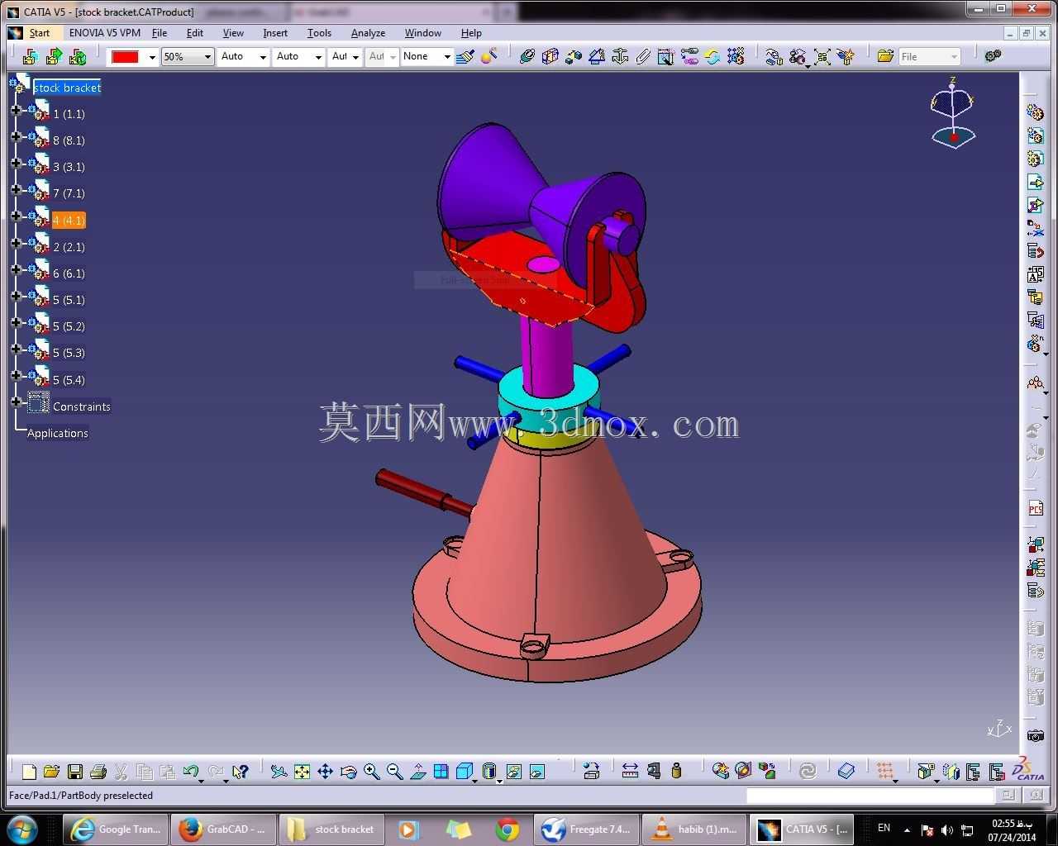The height and width of the screenshot is (846, 1058).
Task: Select the Pan view tool
Action: 325,772
